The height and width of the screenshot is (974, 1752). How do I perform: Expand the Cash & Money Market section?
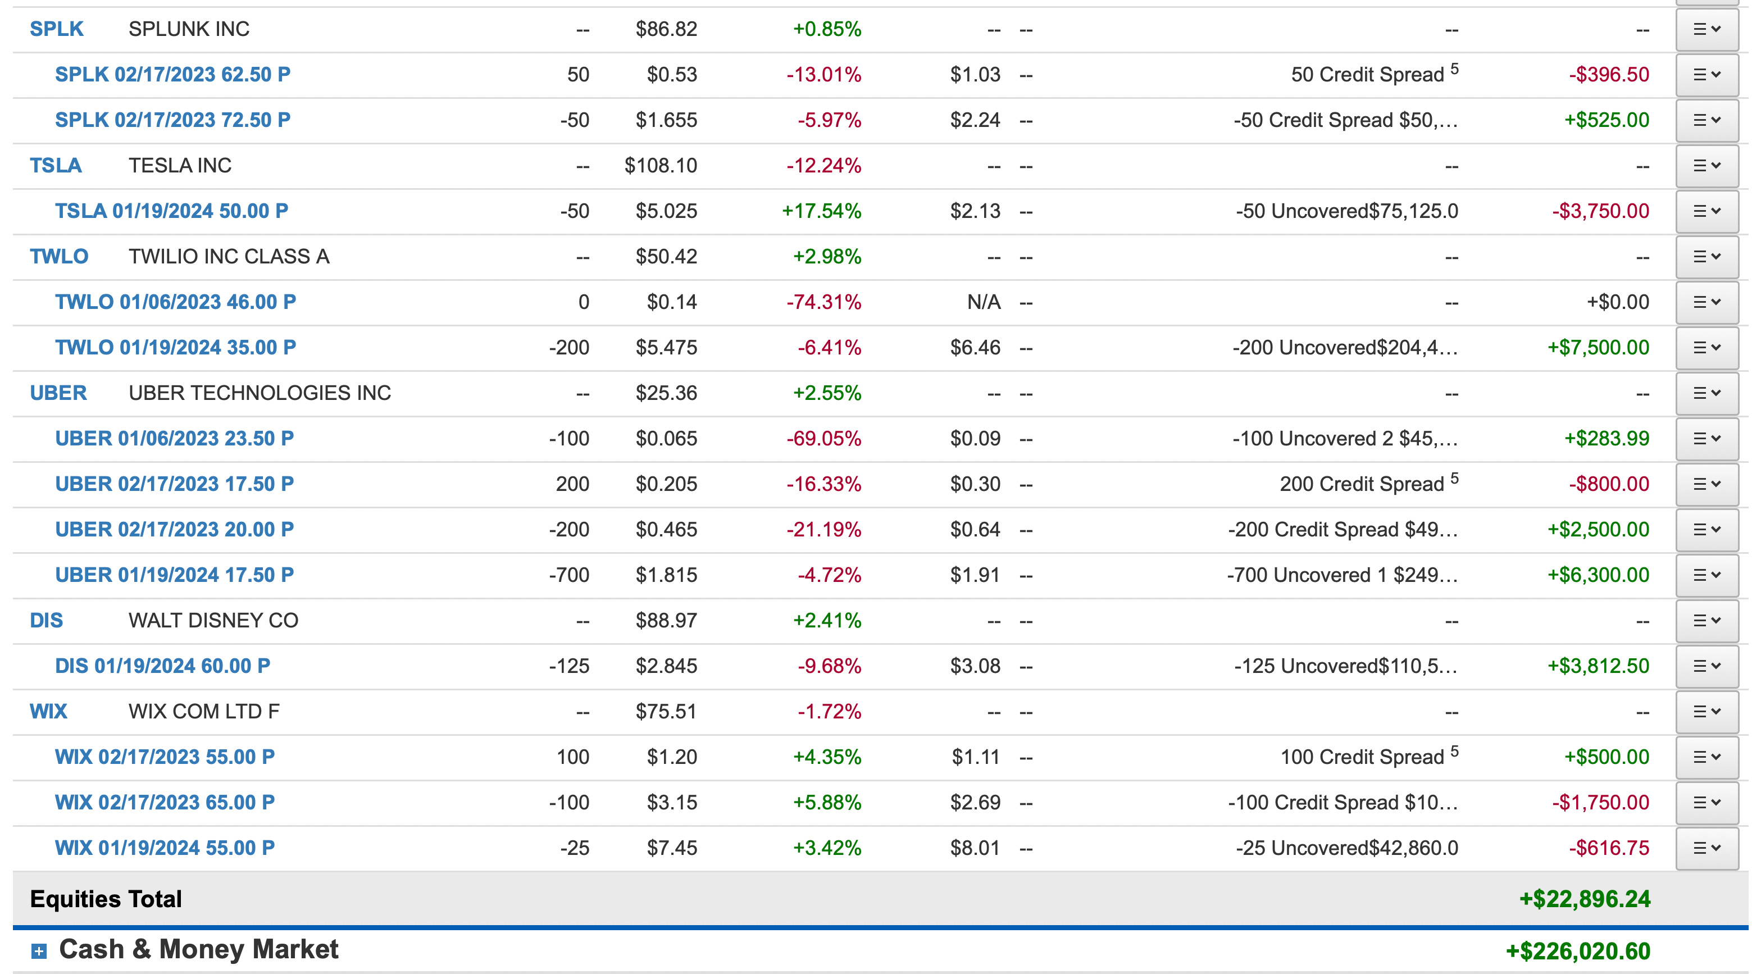point(39,951)
